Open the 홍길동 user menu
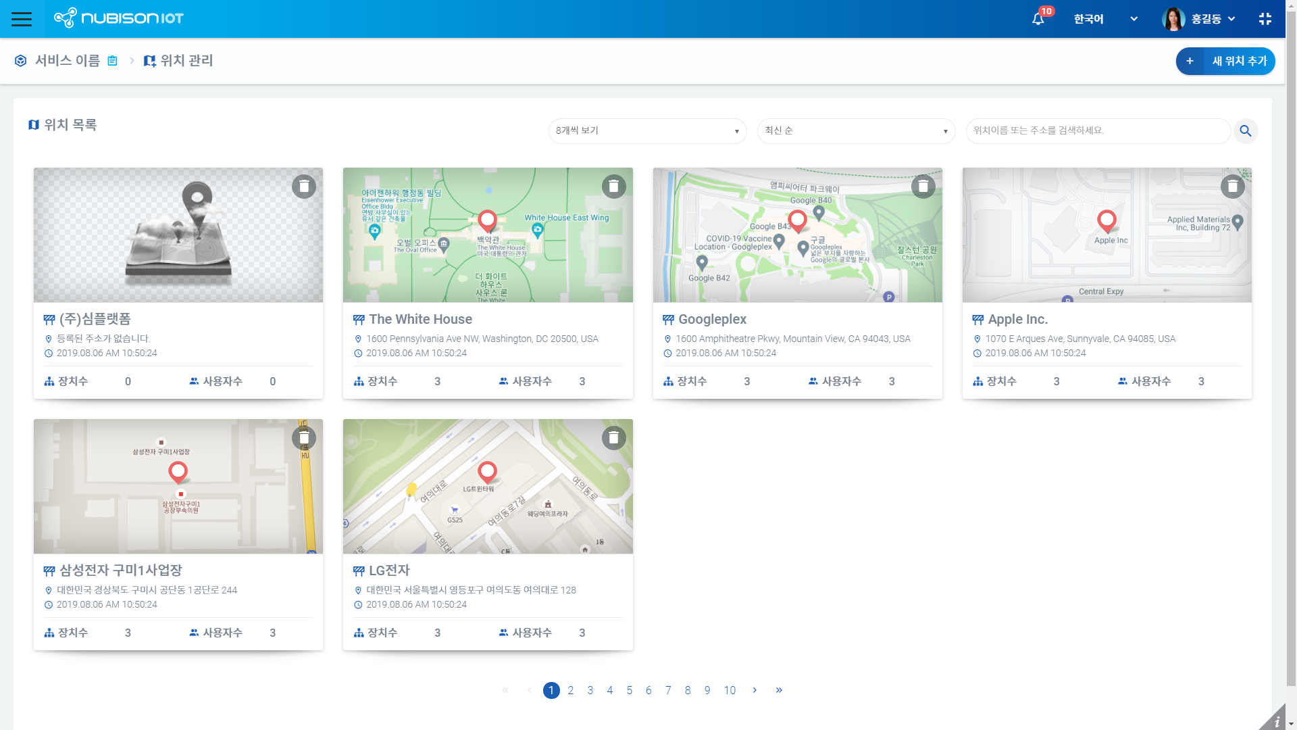Viewport: 1297px width, 730px height. [x=1213, y=19]
